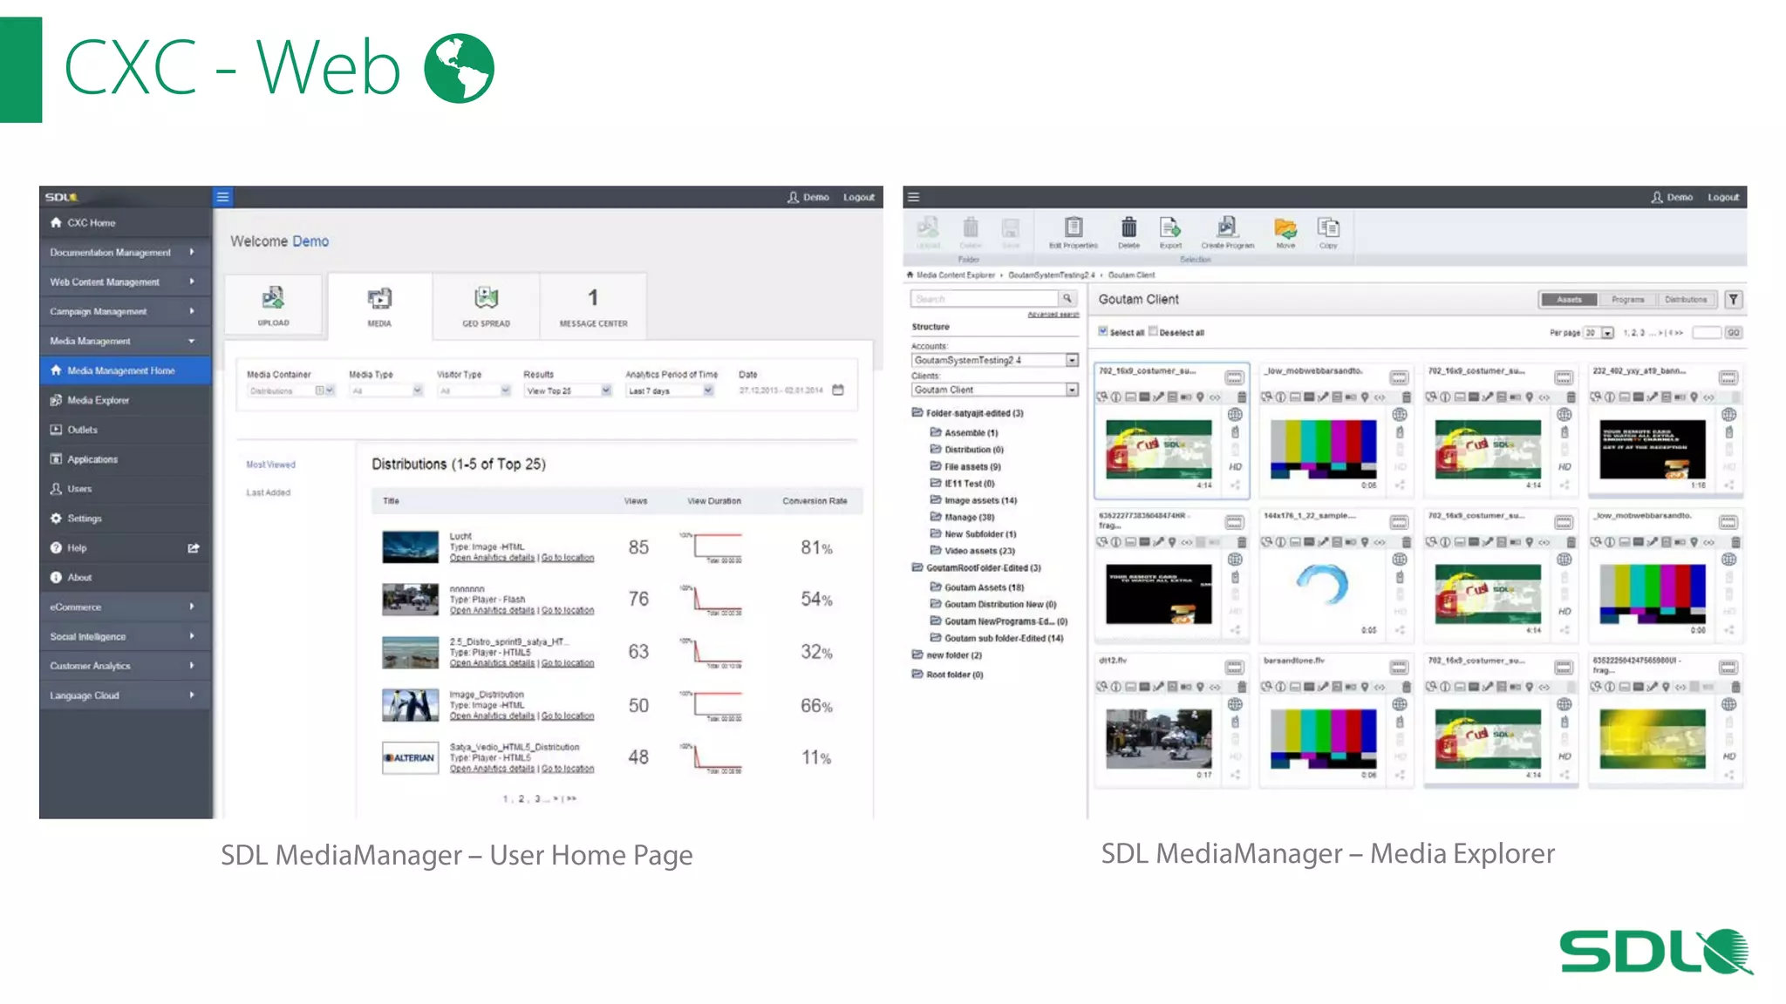Click the date calendar icon

tap(838, 390)
